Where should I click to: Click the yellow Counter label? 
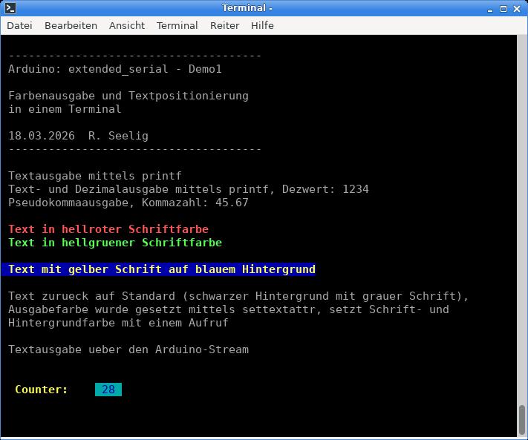point(42,390)
